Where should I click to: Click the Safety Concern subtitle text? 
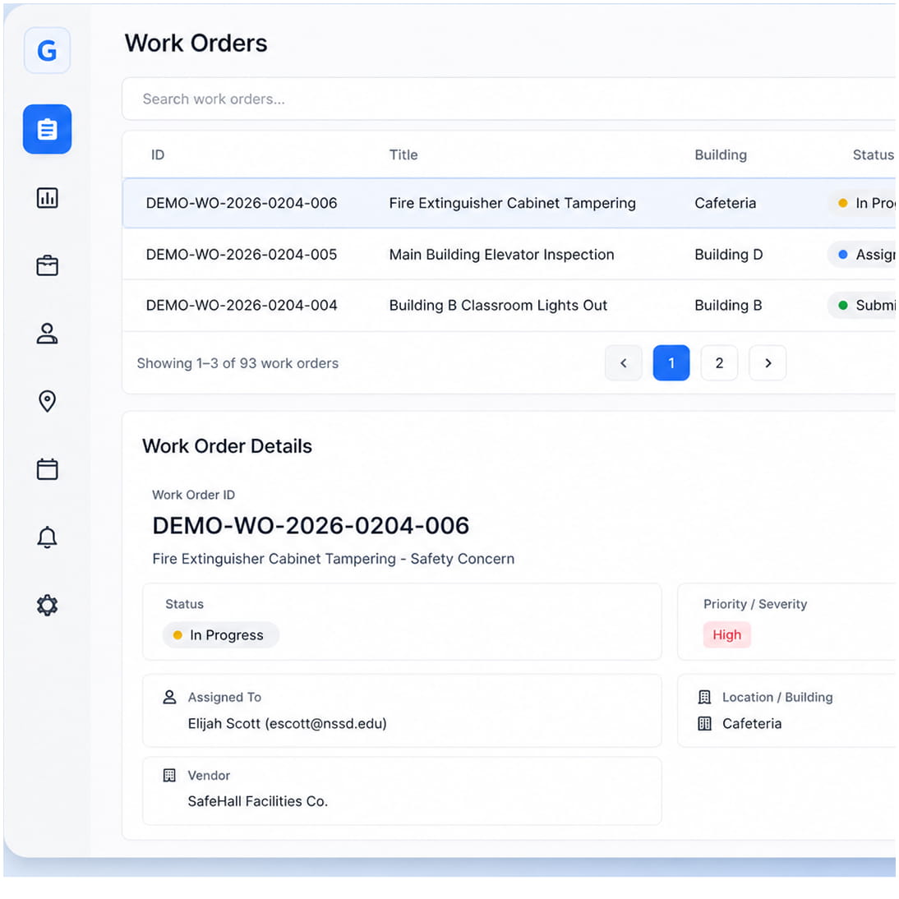click(462, 559)
